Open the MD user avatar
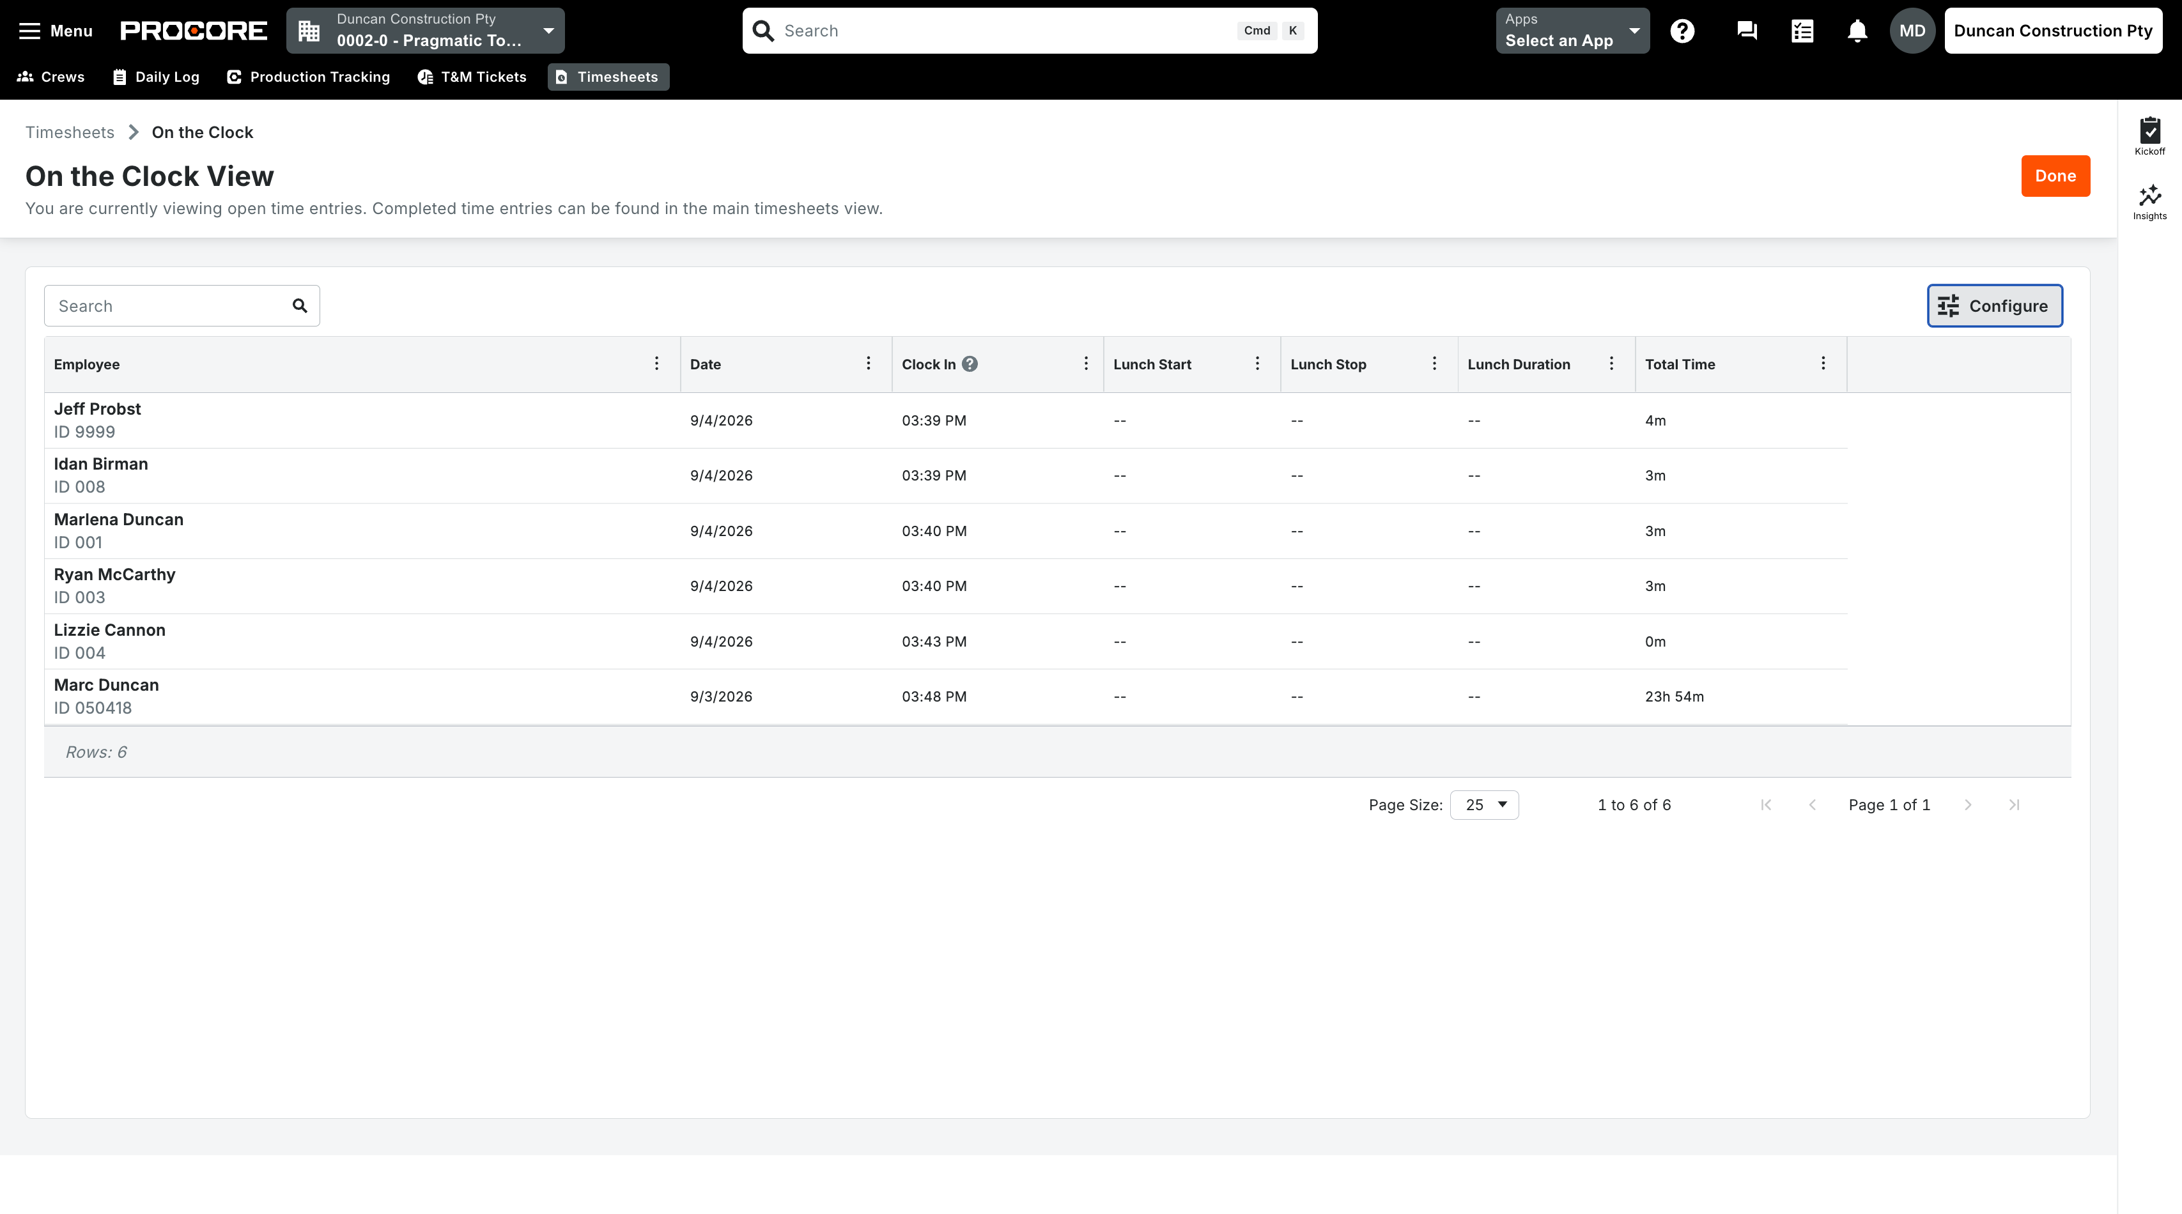 click(1912, 31)
